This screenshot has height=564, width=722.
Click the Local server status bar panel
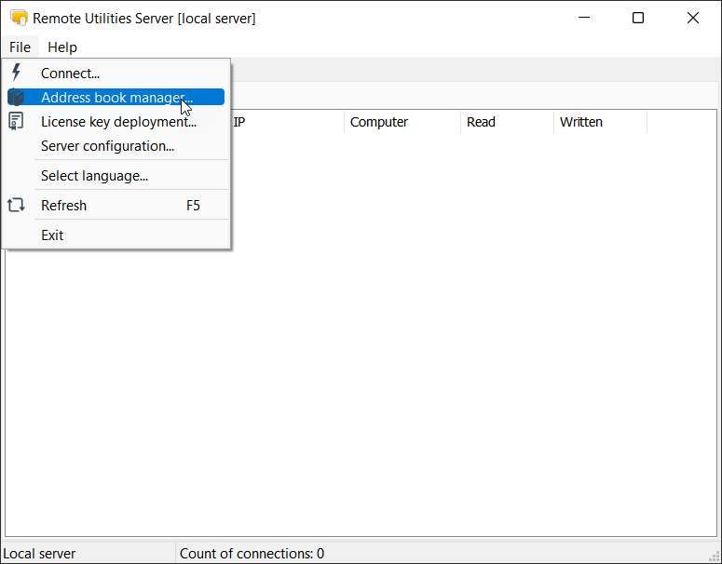(x=89, y=554)
